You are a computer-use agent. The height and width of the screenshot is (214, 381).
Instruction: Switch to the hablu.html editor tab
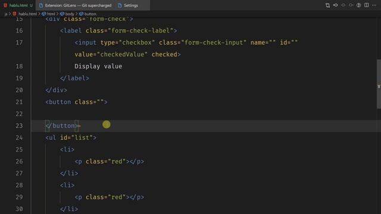pyautogui.click(x=18, y=5)
